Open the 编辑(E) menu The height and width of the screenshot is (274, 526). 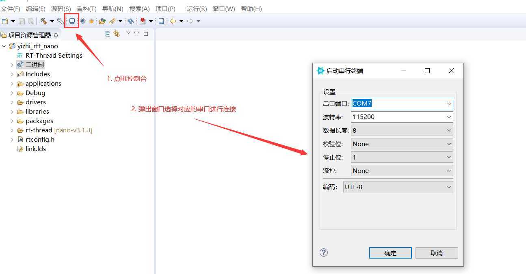(x=36, y=9)
